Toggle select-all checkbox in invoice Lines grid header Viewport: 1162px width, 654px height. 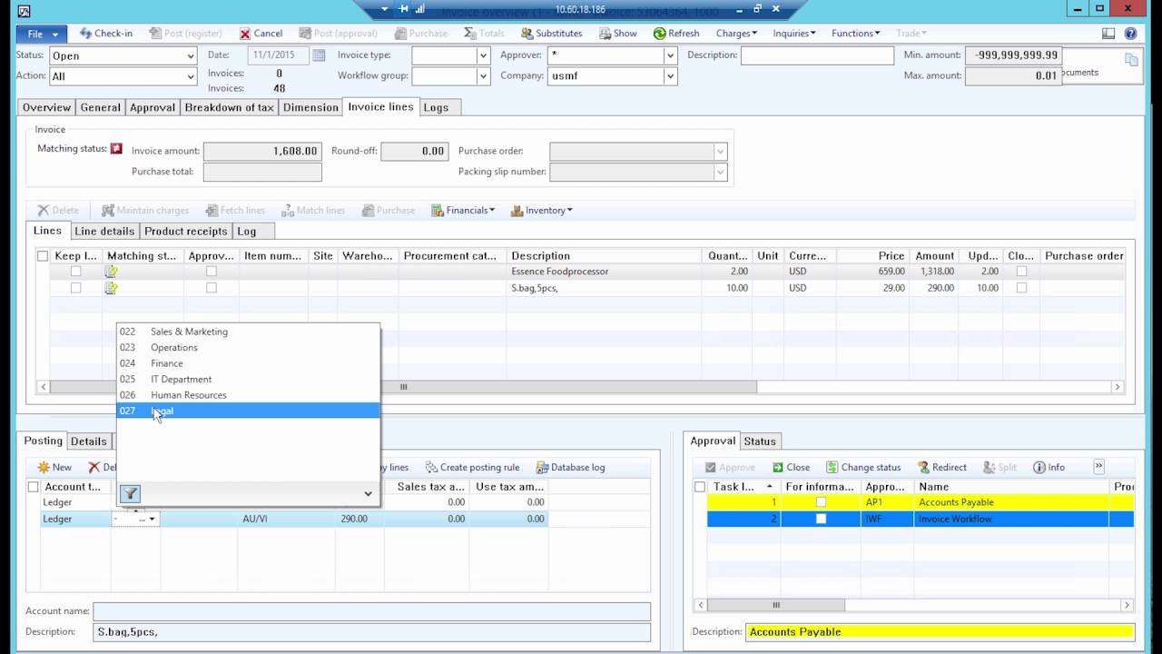43,256
